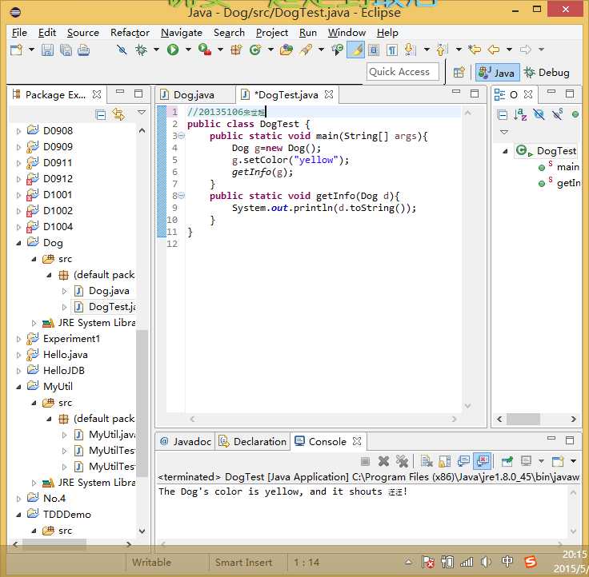589x577 pixels.
Task: Close the DogTest.java editor tab
Action: (x=329, y=94)
